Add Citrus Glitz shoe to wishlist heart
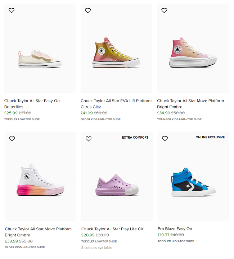Image resolution: width=234 pixels, height=259 pixels. (x=88, y=11)
